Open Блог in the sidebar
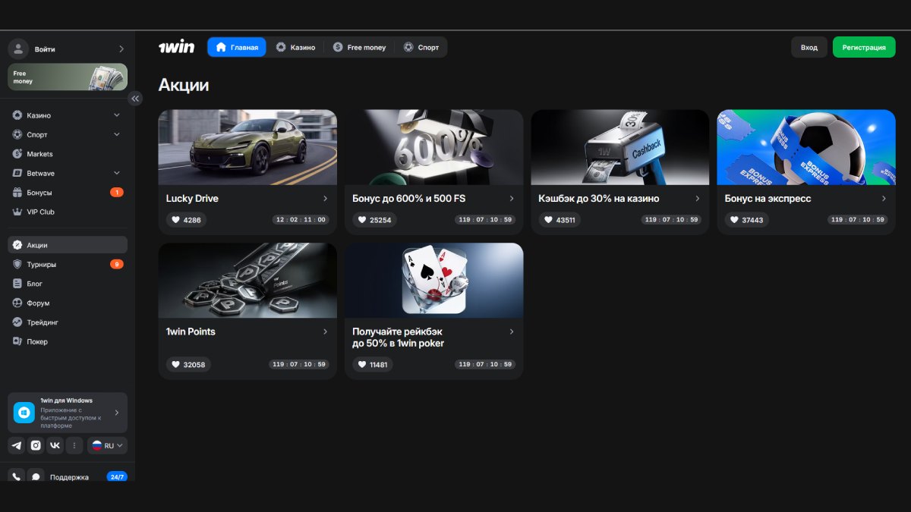The height and width of the screenshot is (512, 911). click(68, 284)
